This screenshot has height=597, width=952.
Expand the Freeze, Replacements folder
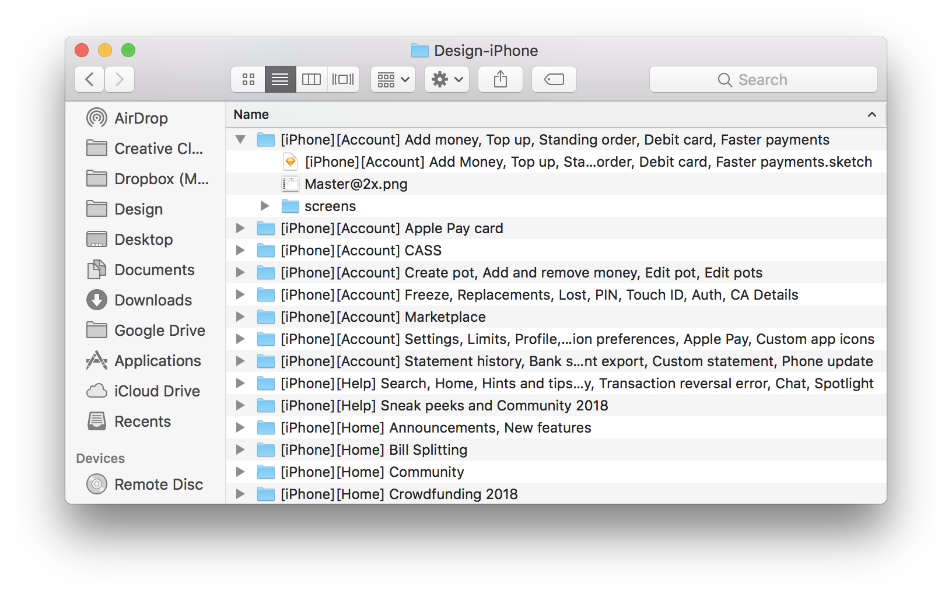(x=240, y=294)
